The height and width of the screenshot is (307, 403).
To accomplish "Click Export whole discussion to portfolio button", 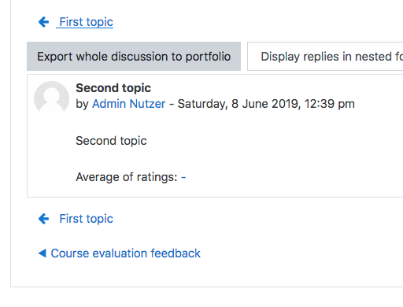I will (x=134, y=57).
